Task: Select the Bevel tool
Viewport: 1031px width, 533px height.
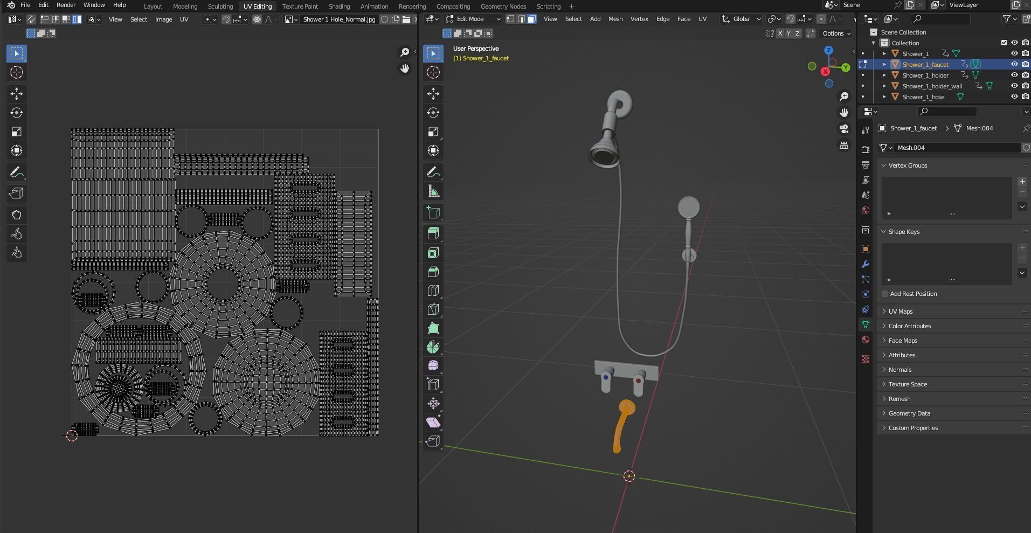Action: 433,272
